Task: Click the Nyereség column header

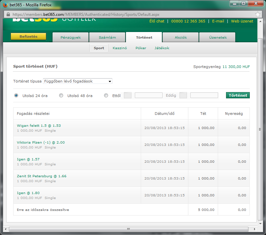Action: tap(234, 114)
